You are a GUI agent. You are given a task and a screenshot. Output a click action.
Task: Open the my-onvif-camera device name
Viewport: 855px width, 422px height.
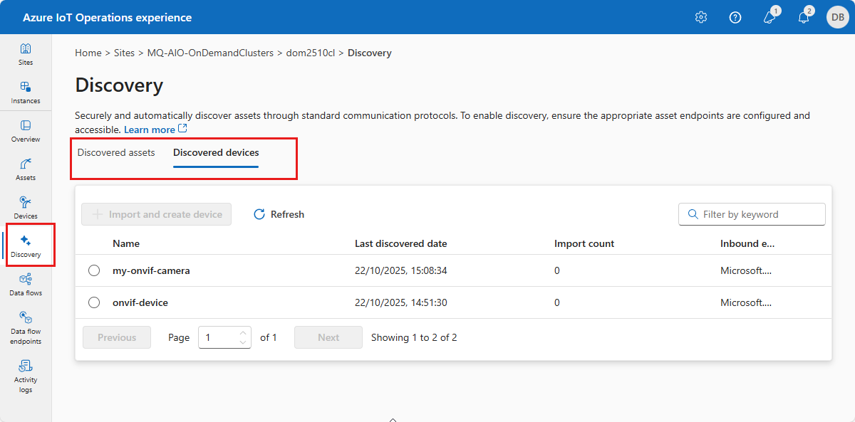point(151,270)
